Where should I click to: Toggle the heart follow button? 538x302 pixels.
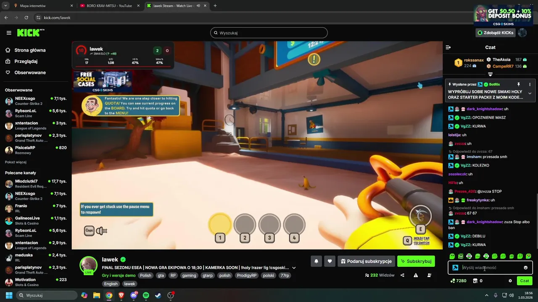[330, 261]
